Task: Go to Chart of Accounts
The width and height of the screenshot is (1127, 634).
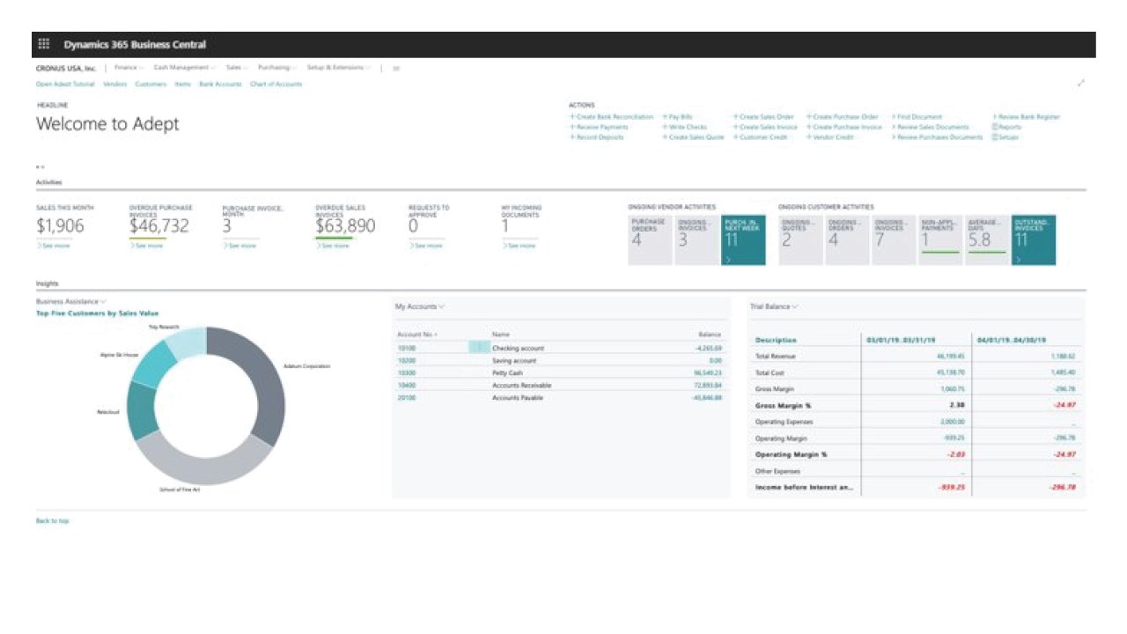Action: [276, 85]
